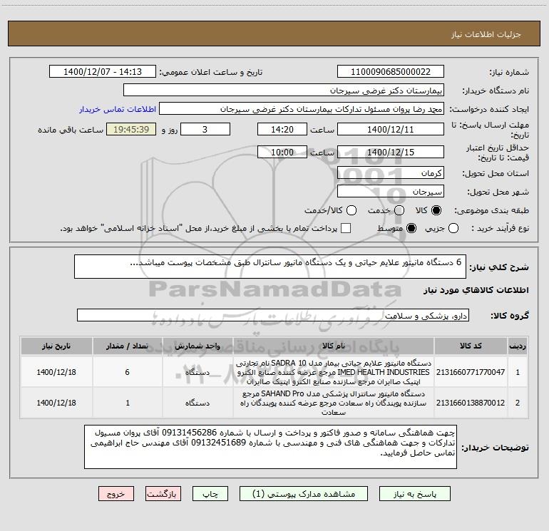The width and height of the screenshot is (549, 531).
Task: Click the کد کالا column header
Action: 471,346
